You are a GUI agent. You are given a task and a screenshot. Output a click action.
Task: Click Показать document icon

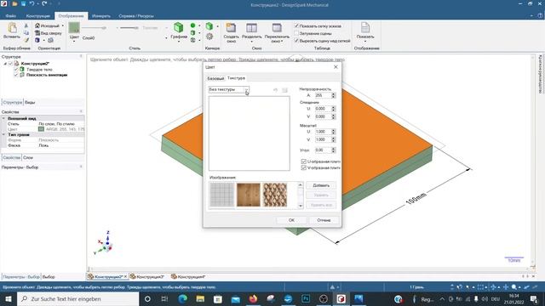tap(365, 27)
